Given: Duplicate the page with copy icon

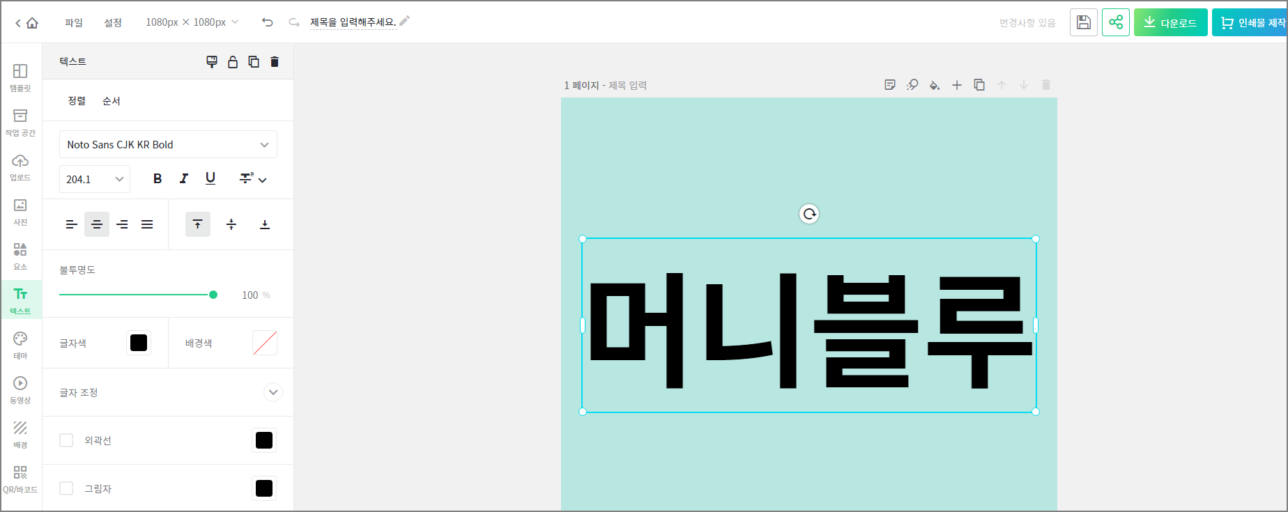Looking at the screenshot, I should click(979, 85).
